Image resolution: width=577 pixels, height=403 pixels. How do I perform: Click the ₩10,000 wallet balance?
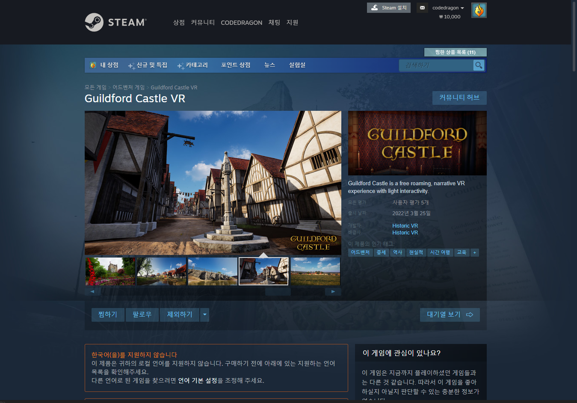450,17
